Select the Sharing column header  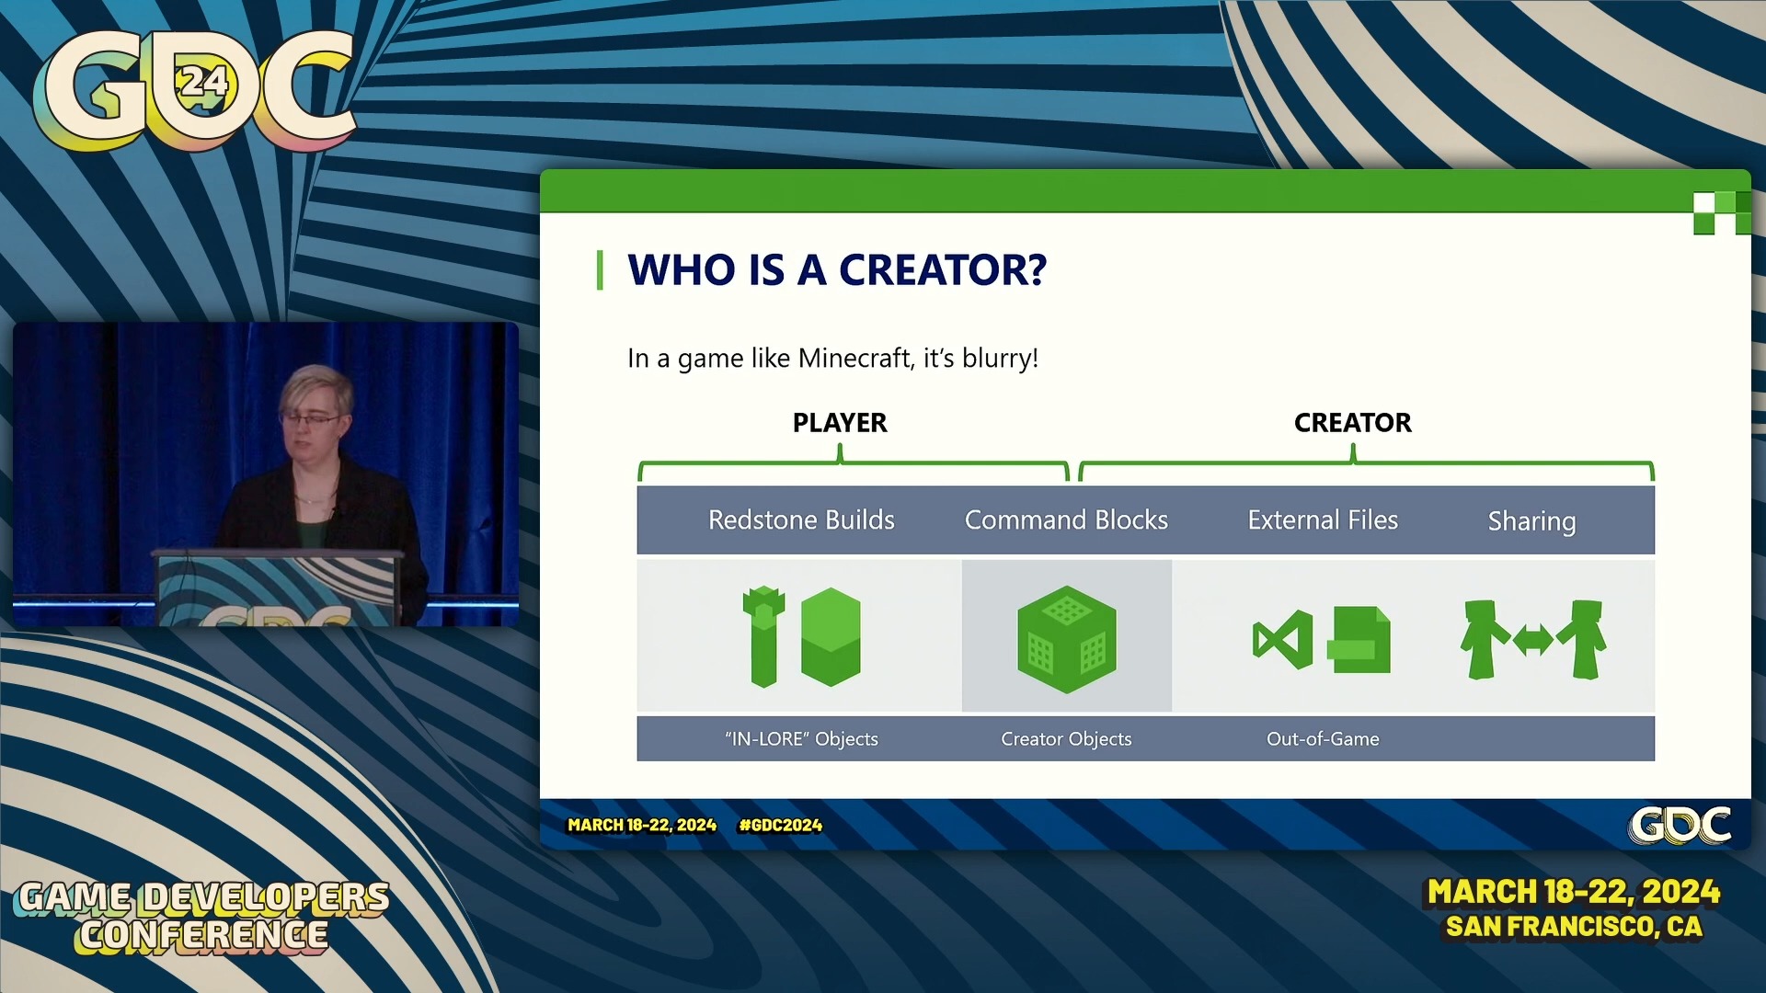point(1531,521)
